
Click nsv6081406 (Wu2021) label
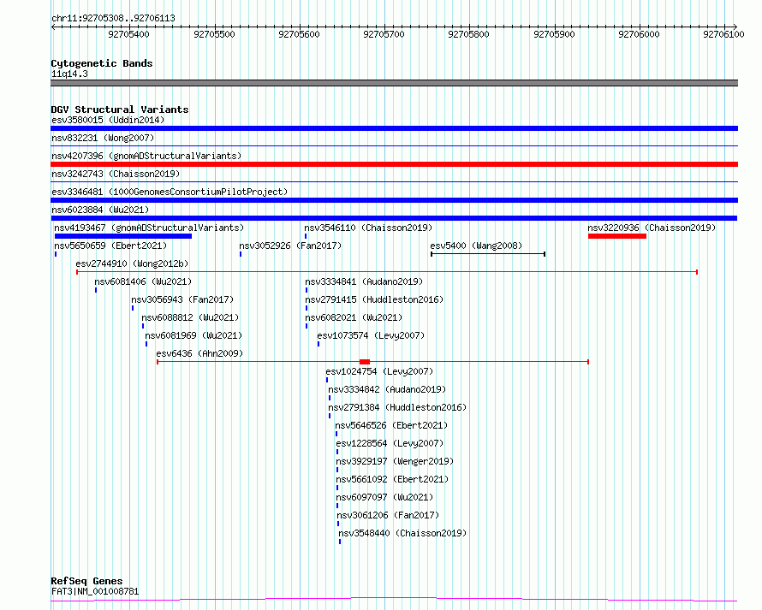[x=143, y=281]
